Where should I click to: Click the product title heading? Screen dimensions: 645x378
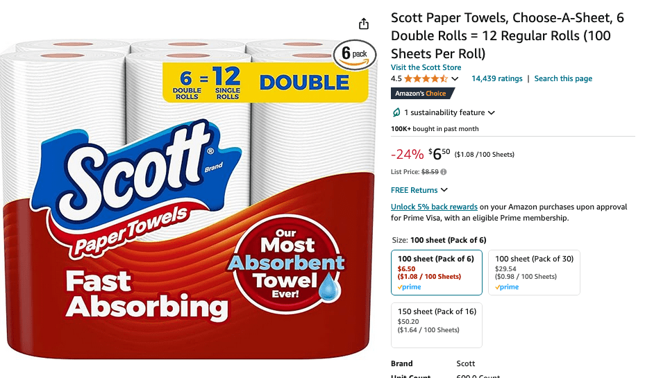tap(508, 36)
